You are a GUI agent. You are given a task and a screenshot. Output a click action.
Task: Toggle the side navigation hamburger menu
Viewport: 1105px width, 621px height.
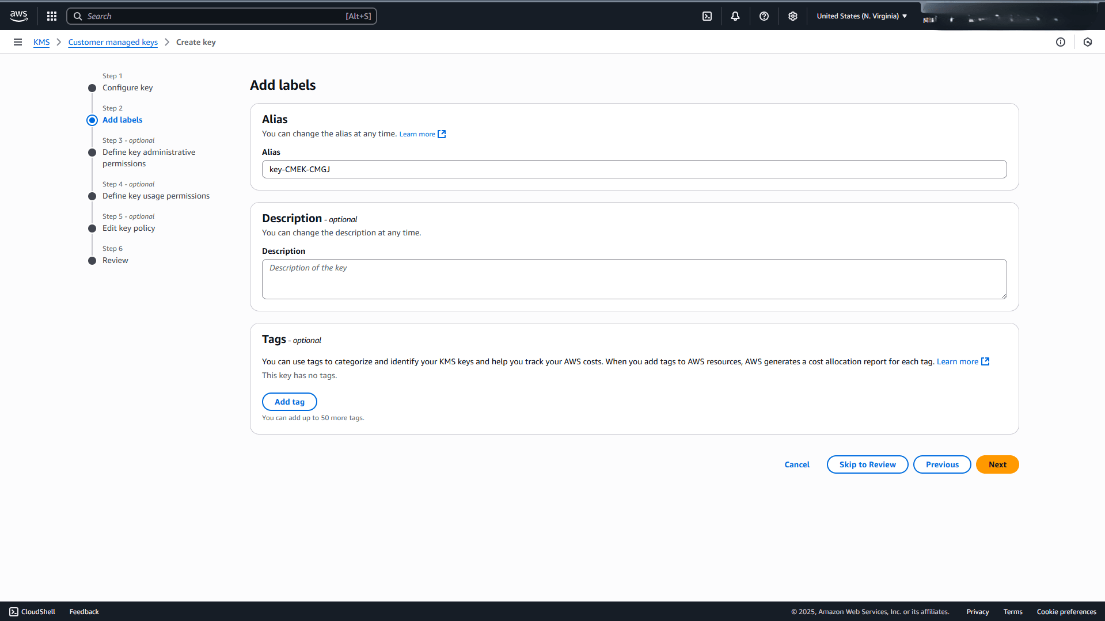point(18,41)
